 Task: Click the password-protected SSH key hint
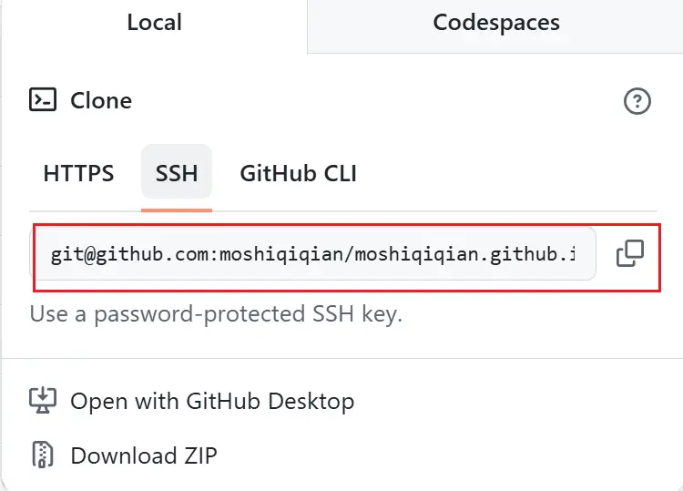pos(217,315)
